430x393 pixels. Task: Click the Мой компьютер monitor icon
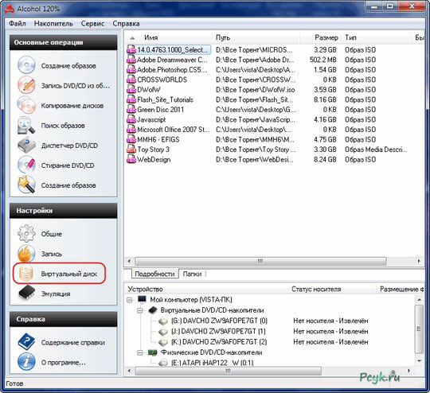click(x=142, y=300)
